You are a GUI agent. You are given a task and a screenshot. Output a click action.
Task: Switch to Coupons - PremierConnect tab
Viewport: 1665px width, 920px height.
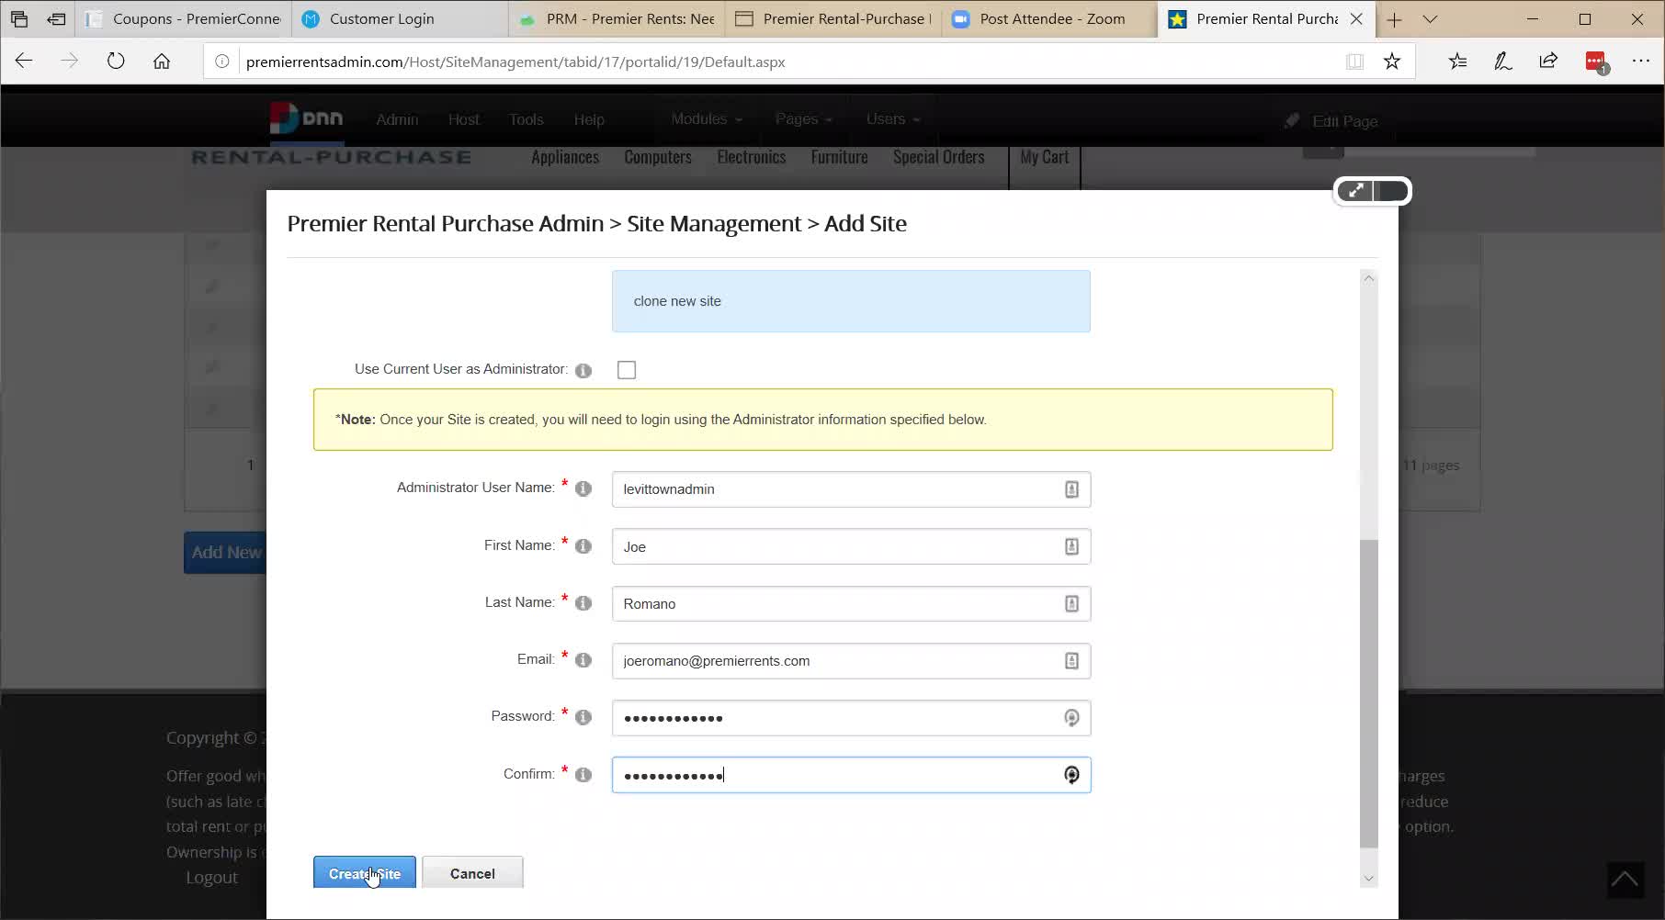184,18
